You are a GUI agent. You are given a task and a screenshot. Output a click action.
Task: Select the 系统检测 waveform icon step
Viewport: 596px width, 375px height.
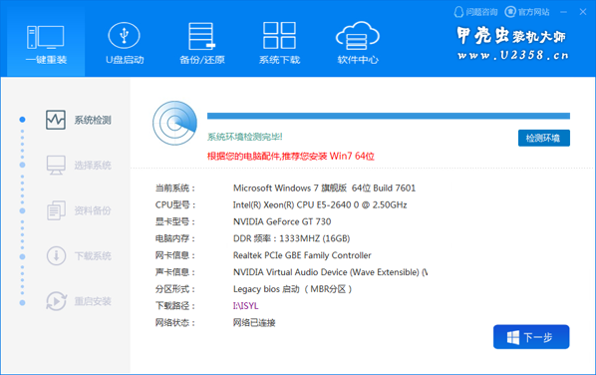click(56, 120)
